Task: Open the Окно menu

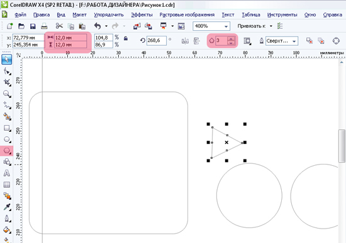Action: point(310,15)
